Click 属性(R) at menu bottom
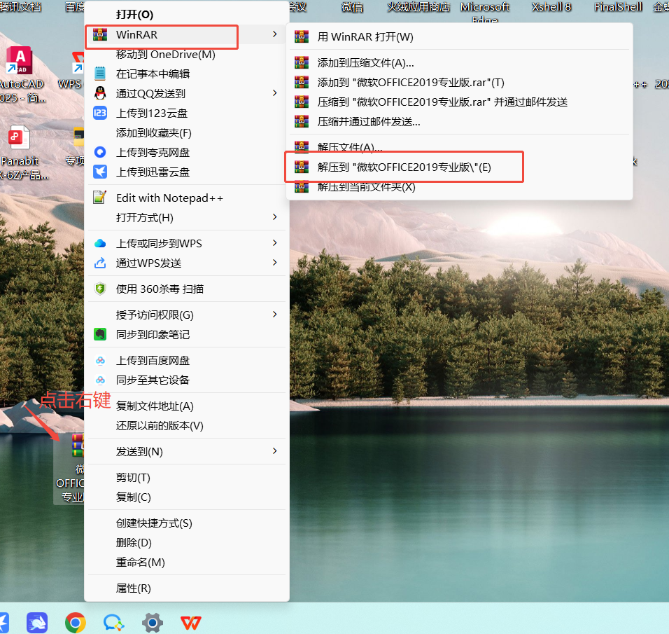This screenshot has height=634, width=669. coord(133,588)
